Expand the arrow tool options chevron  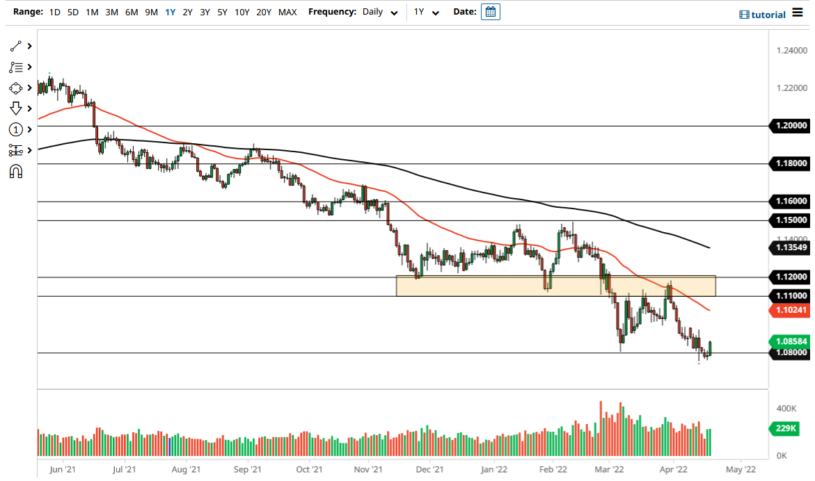(29, 108)
